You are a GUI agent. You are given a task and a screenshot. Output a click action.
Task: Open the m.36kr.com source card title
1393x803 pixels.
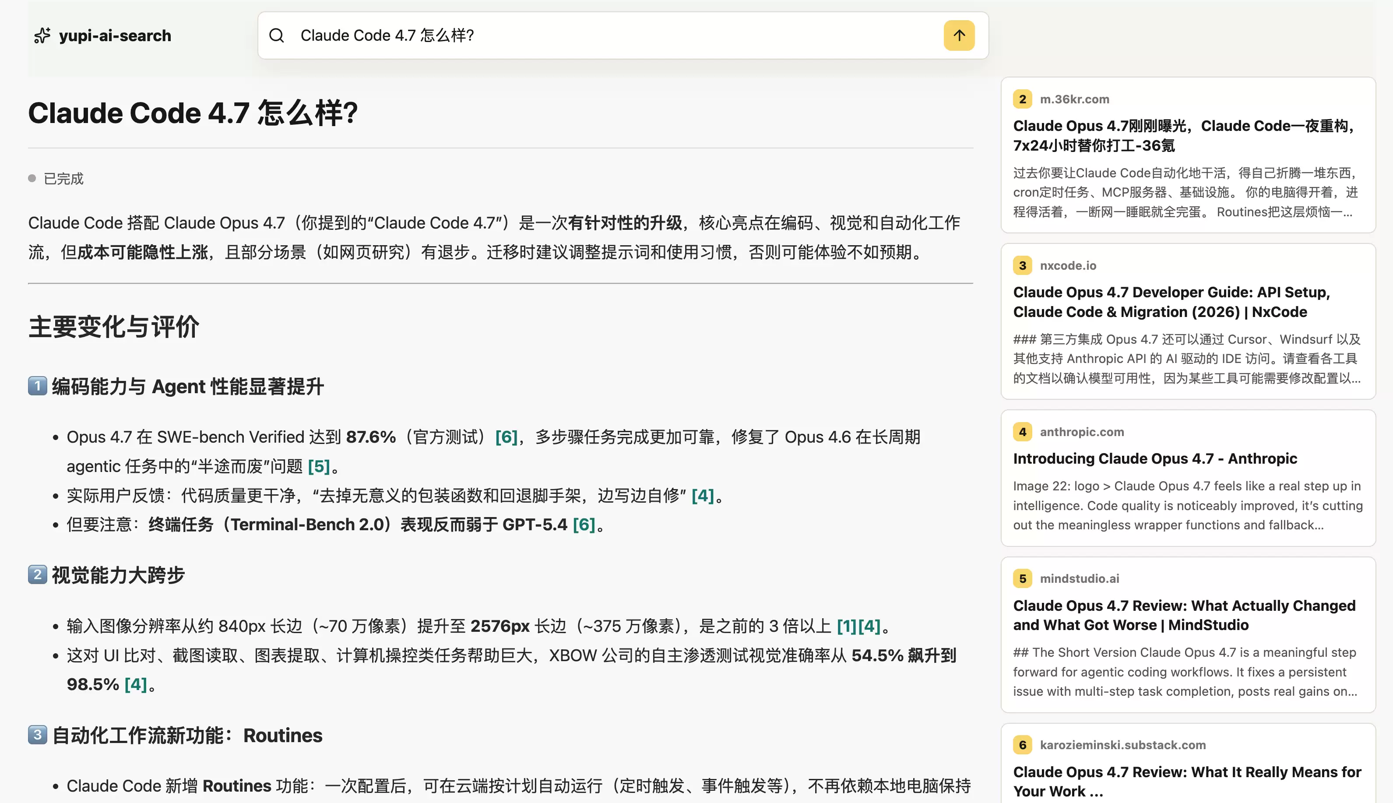click(1184, 136)
